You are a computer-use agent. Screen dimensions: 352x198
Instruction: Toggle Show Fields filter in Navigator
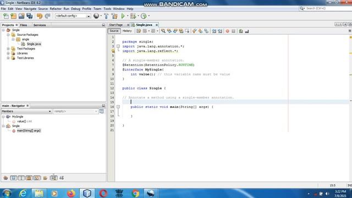coord(13,178)
